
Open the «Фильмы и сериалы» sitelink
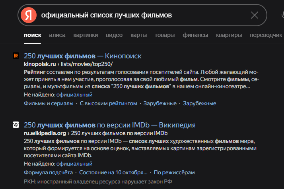[49, 104]
